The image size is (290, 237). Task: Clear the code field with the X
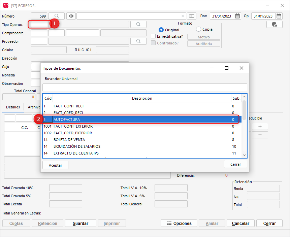tap(183, 16)
